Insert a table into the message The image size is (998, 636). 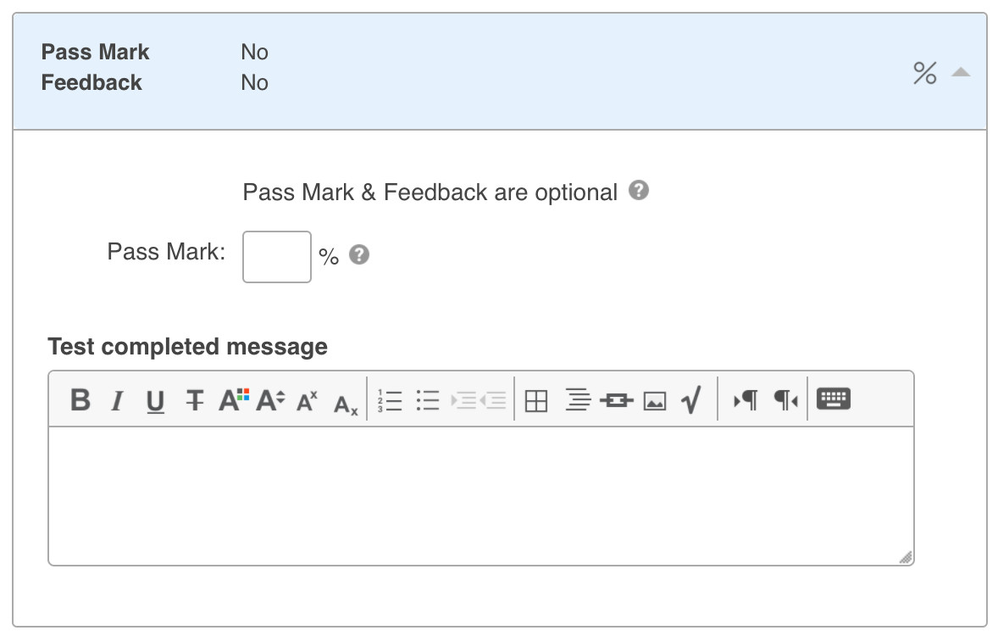536,400
